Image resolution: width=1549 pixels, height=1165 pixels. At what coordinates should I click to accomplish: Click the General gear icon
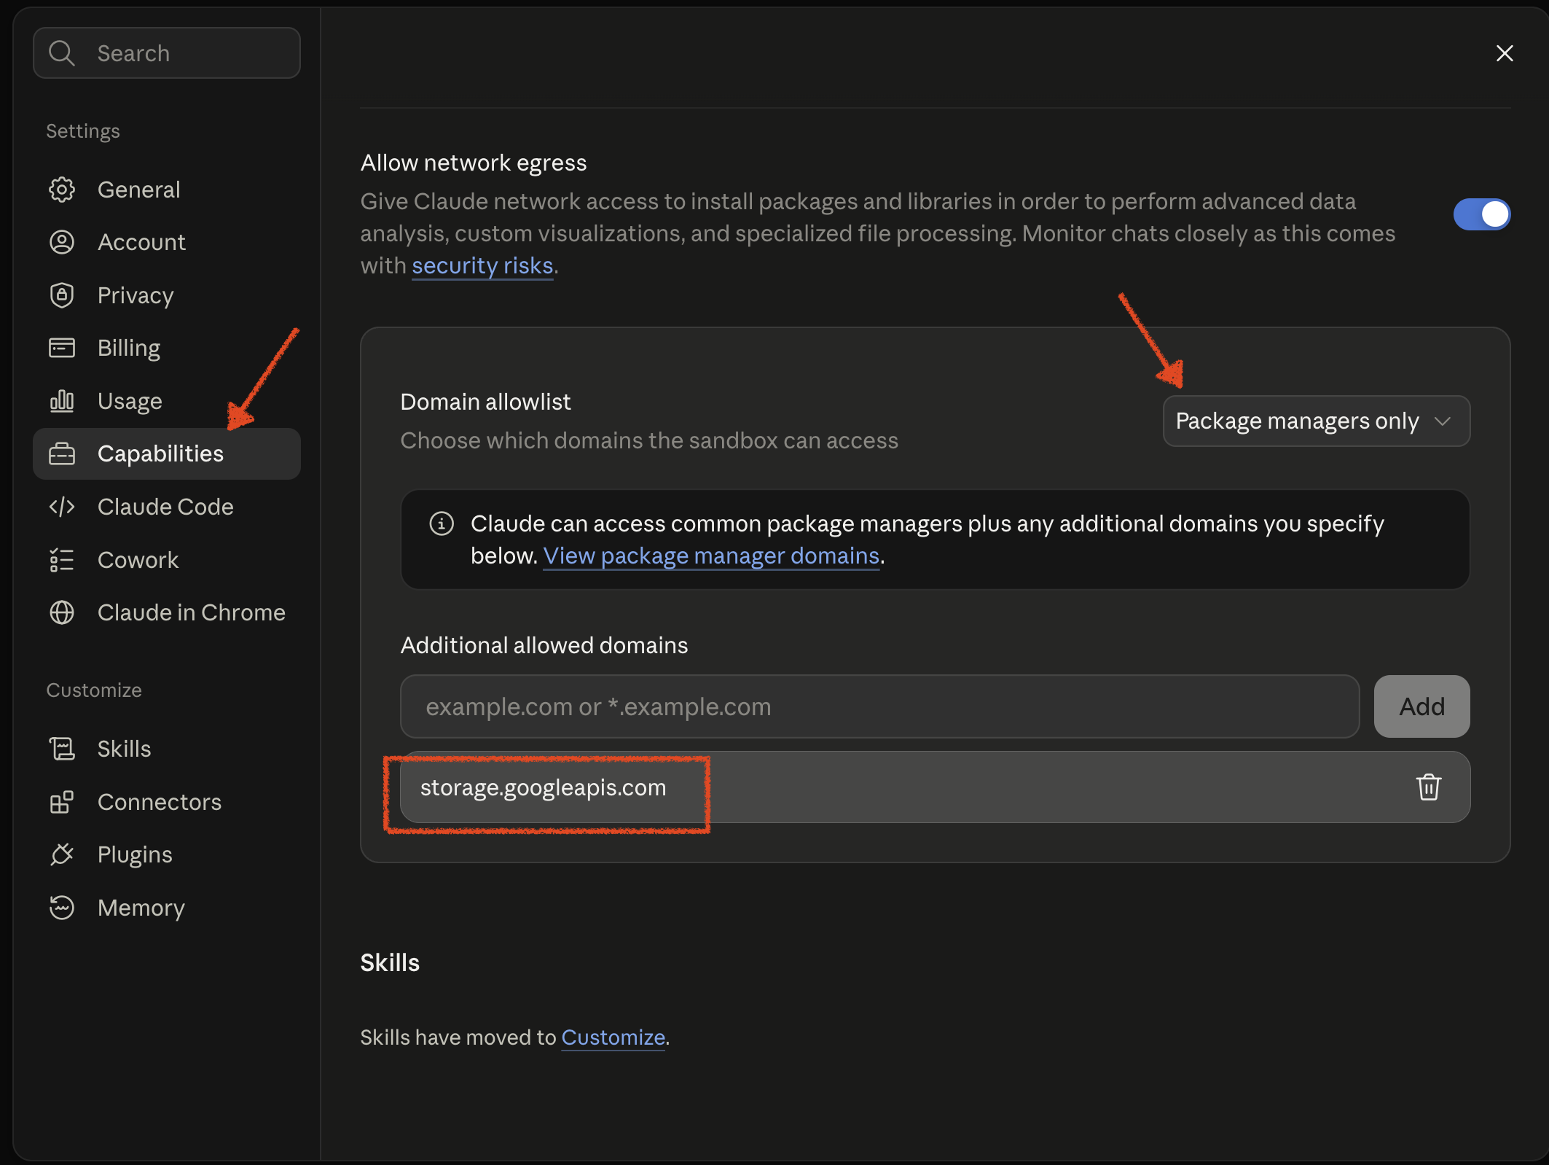(62, 190)
